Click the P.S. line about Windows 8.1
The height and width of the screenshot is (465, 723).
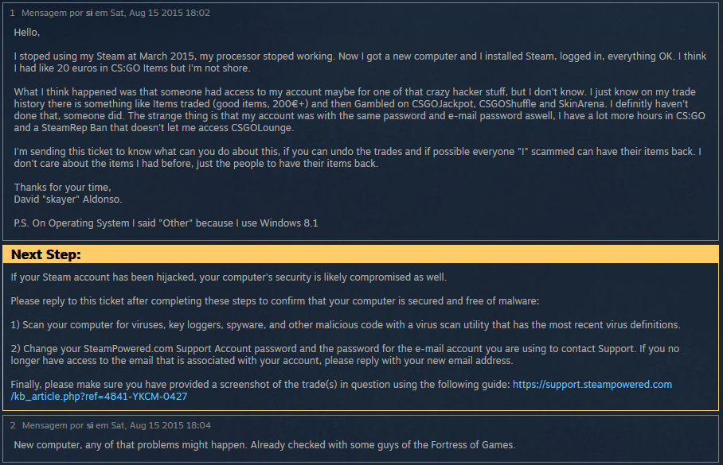pyautogui.click(x=166, y=223)
